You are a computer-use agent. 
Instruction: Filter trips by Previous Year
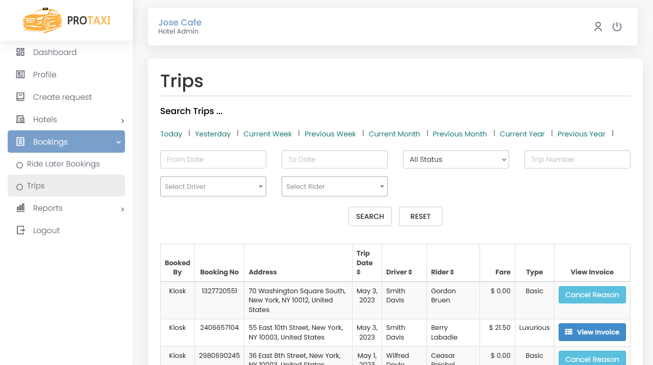point(582,134)
